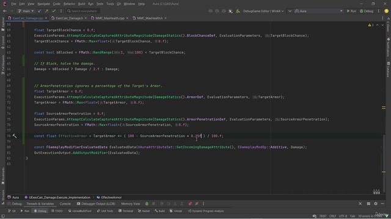The image size is (391, 219).
Task: Select the Memory View tab
Action: [x=130, y=204]
